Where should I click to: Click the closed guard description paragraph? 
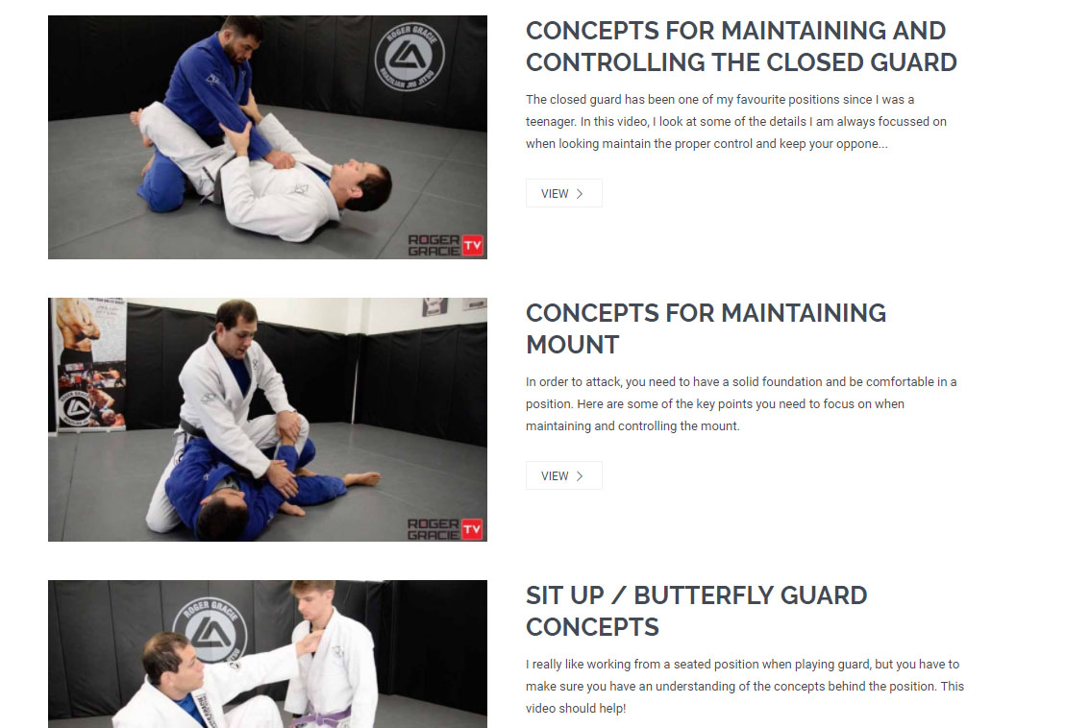[x=735, y=122]
